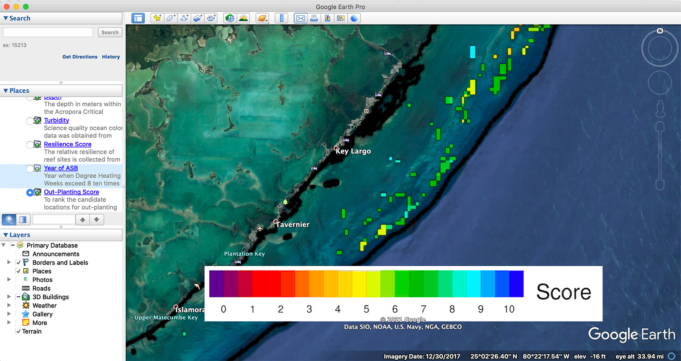
Task: Save image using the toolbar icon
Action: pyautogui.click(x=327, y=18)
